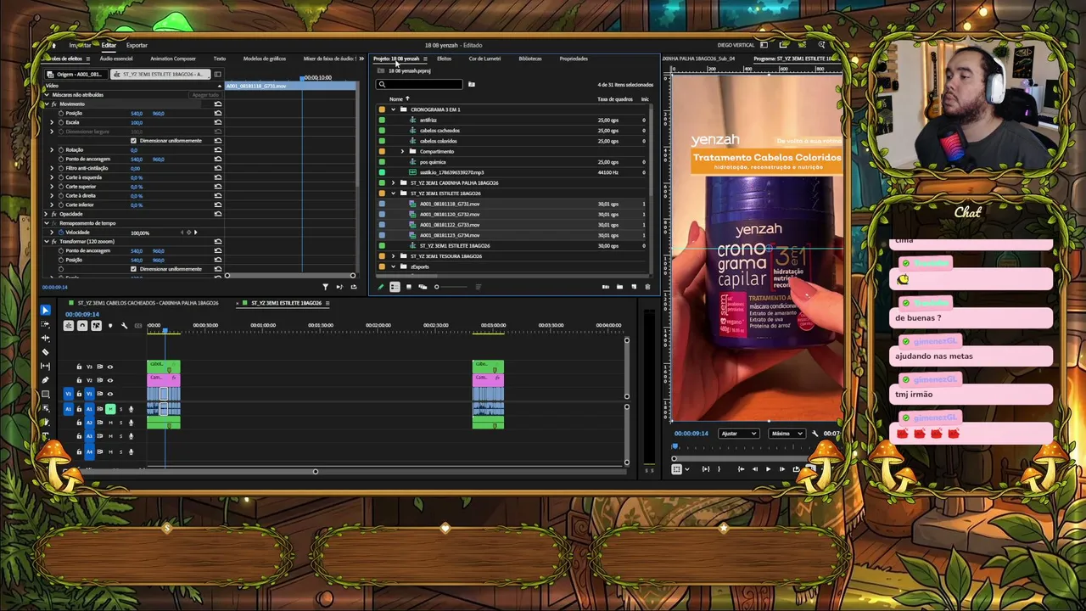Solo audio track A1
This screenshot has width=1086, height=611.
point(120,409)
